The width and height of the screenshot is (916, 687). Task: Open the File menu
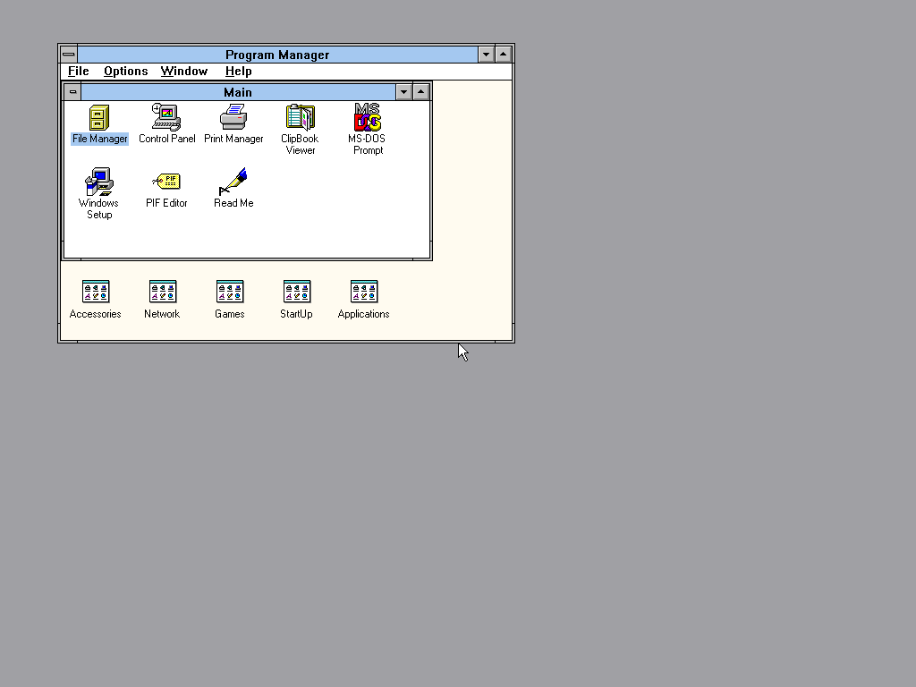coord(79,72)
